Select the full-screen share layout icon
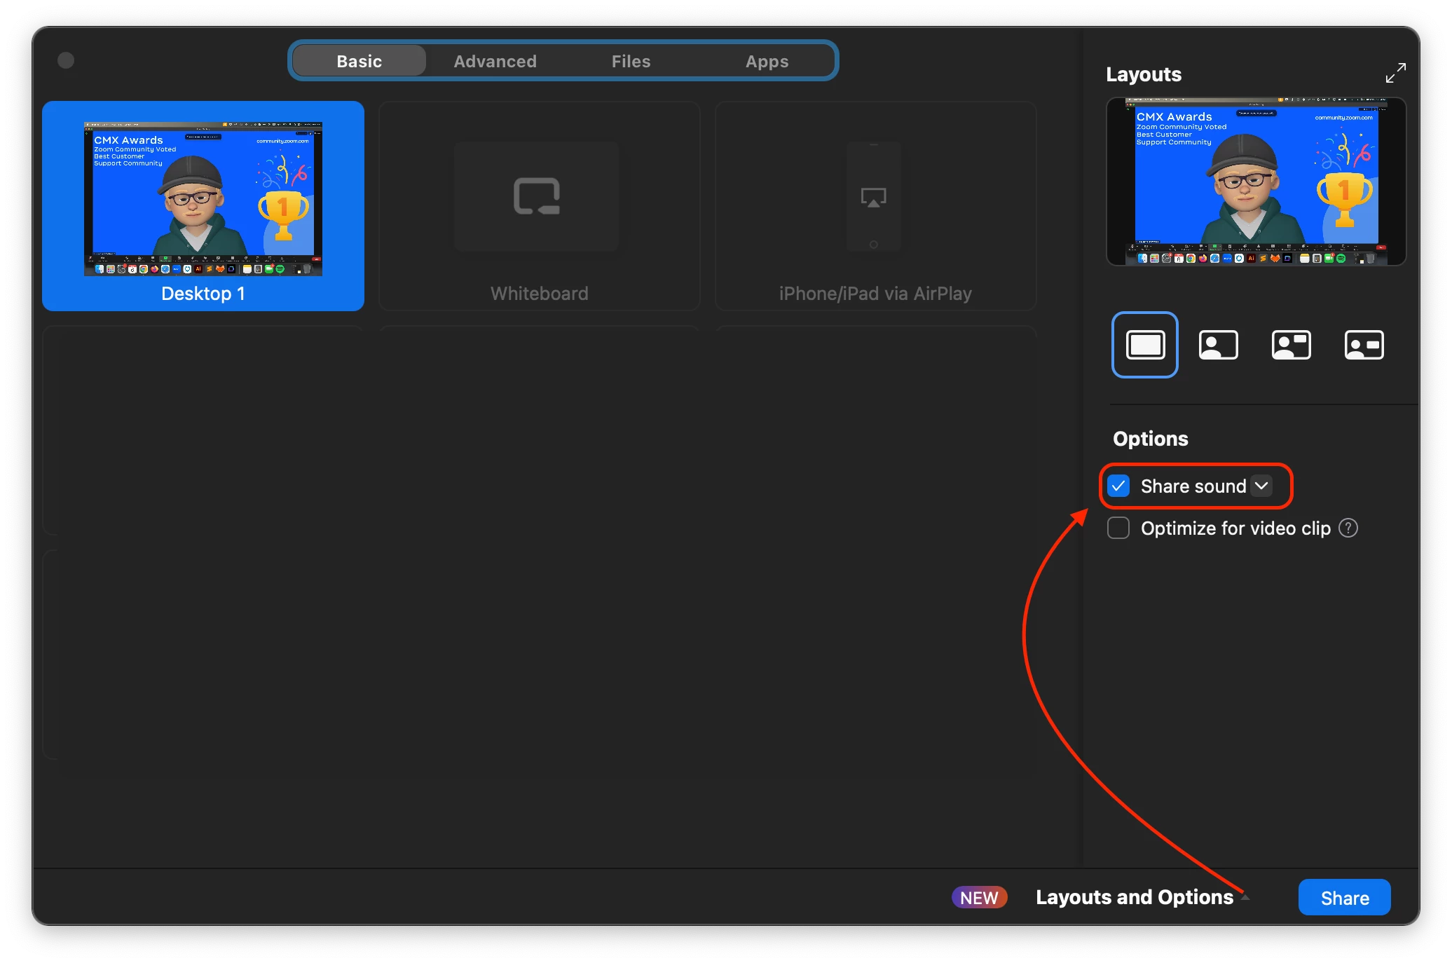Screen dimensions: 1452x963 pyautogui.click(x=1145, y=345)
